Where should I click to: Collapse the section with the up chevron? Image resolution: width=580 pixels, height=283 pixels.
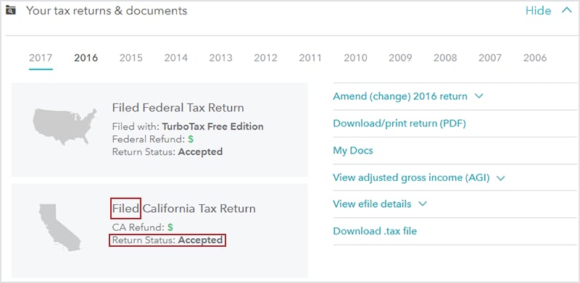pos(567,10)
